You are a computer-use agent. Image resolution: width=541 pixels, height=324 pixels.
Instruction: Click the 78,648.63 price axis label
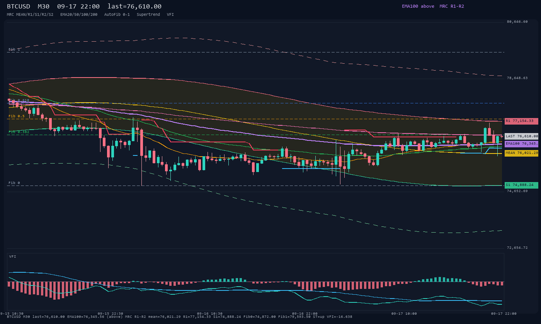(x=517, y=78)
